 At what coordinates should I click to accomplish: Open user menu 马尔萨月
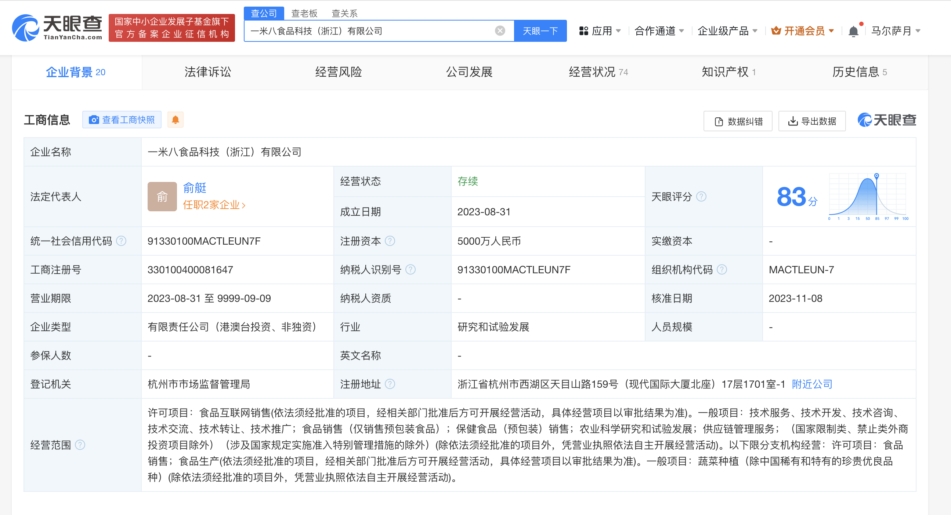[896, 31]
